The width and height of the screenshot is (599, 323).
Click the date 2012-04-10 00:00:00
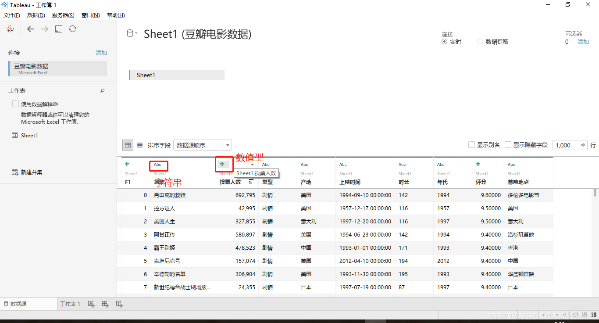pos(365,261)
